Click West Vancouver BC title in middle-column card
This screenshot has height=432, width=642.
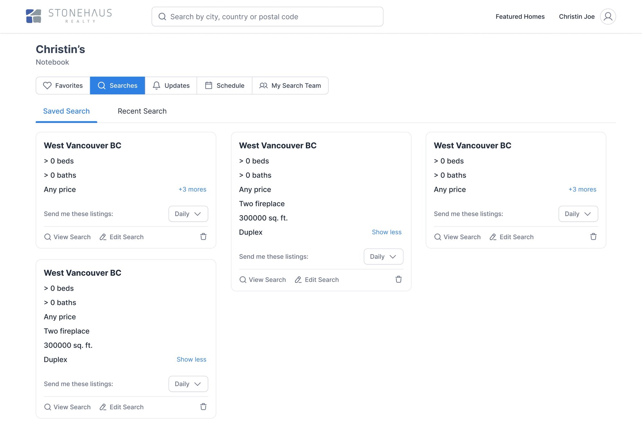coord(278,146)
